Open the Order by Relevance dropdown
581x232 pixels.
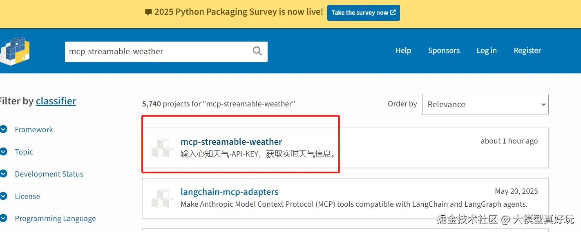(x=485, y=104)
